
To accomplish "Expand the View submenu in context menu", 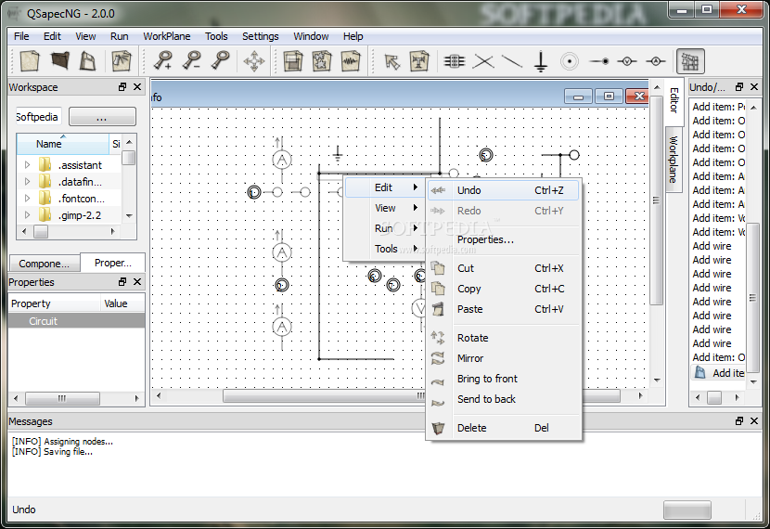I will pos(384,208).
